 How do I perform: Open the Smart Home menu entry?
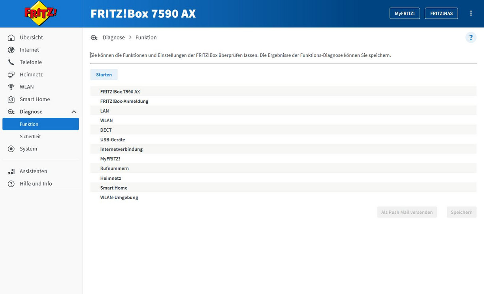[x=41, y=99]
